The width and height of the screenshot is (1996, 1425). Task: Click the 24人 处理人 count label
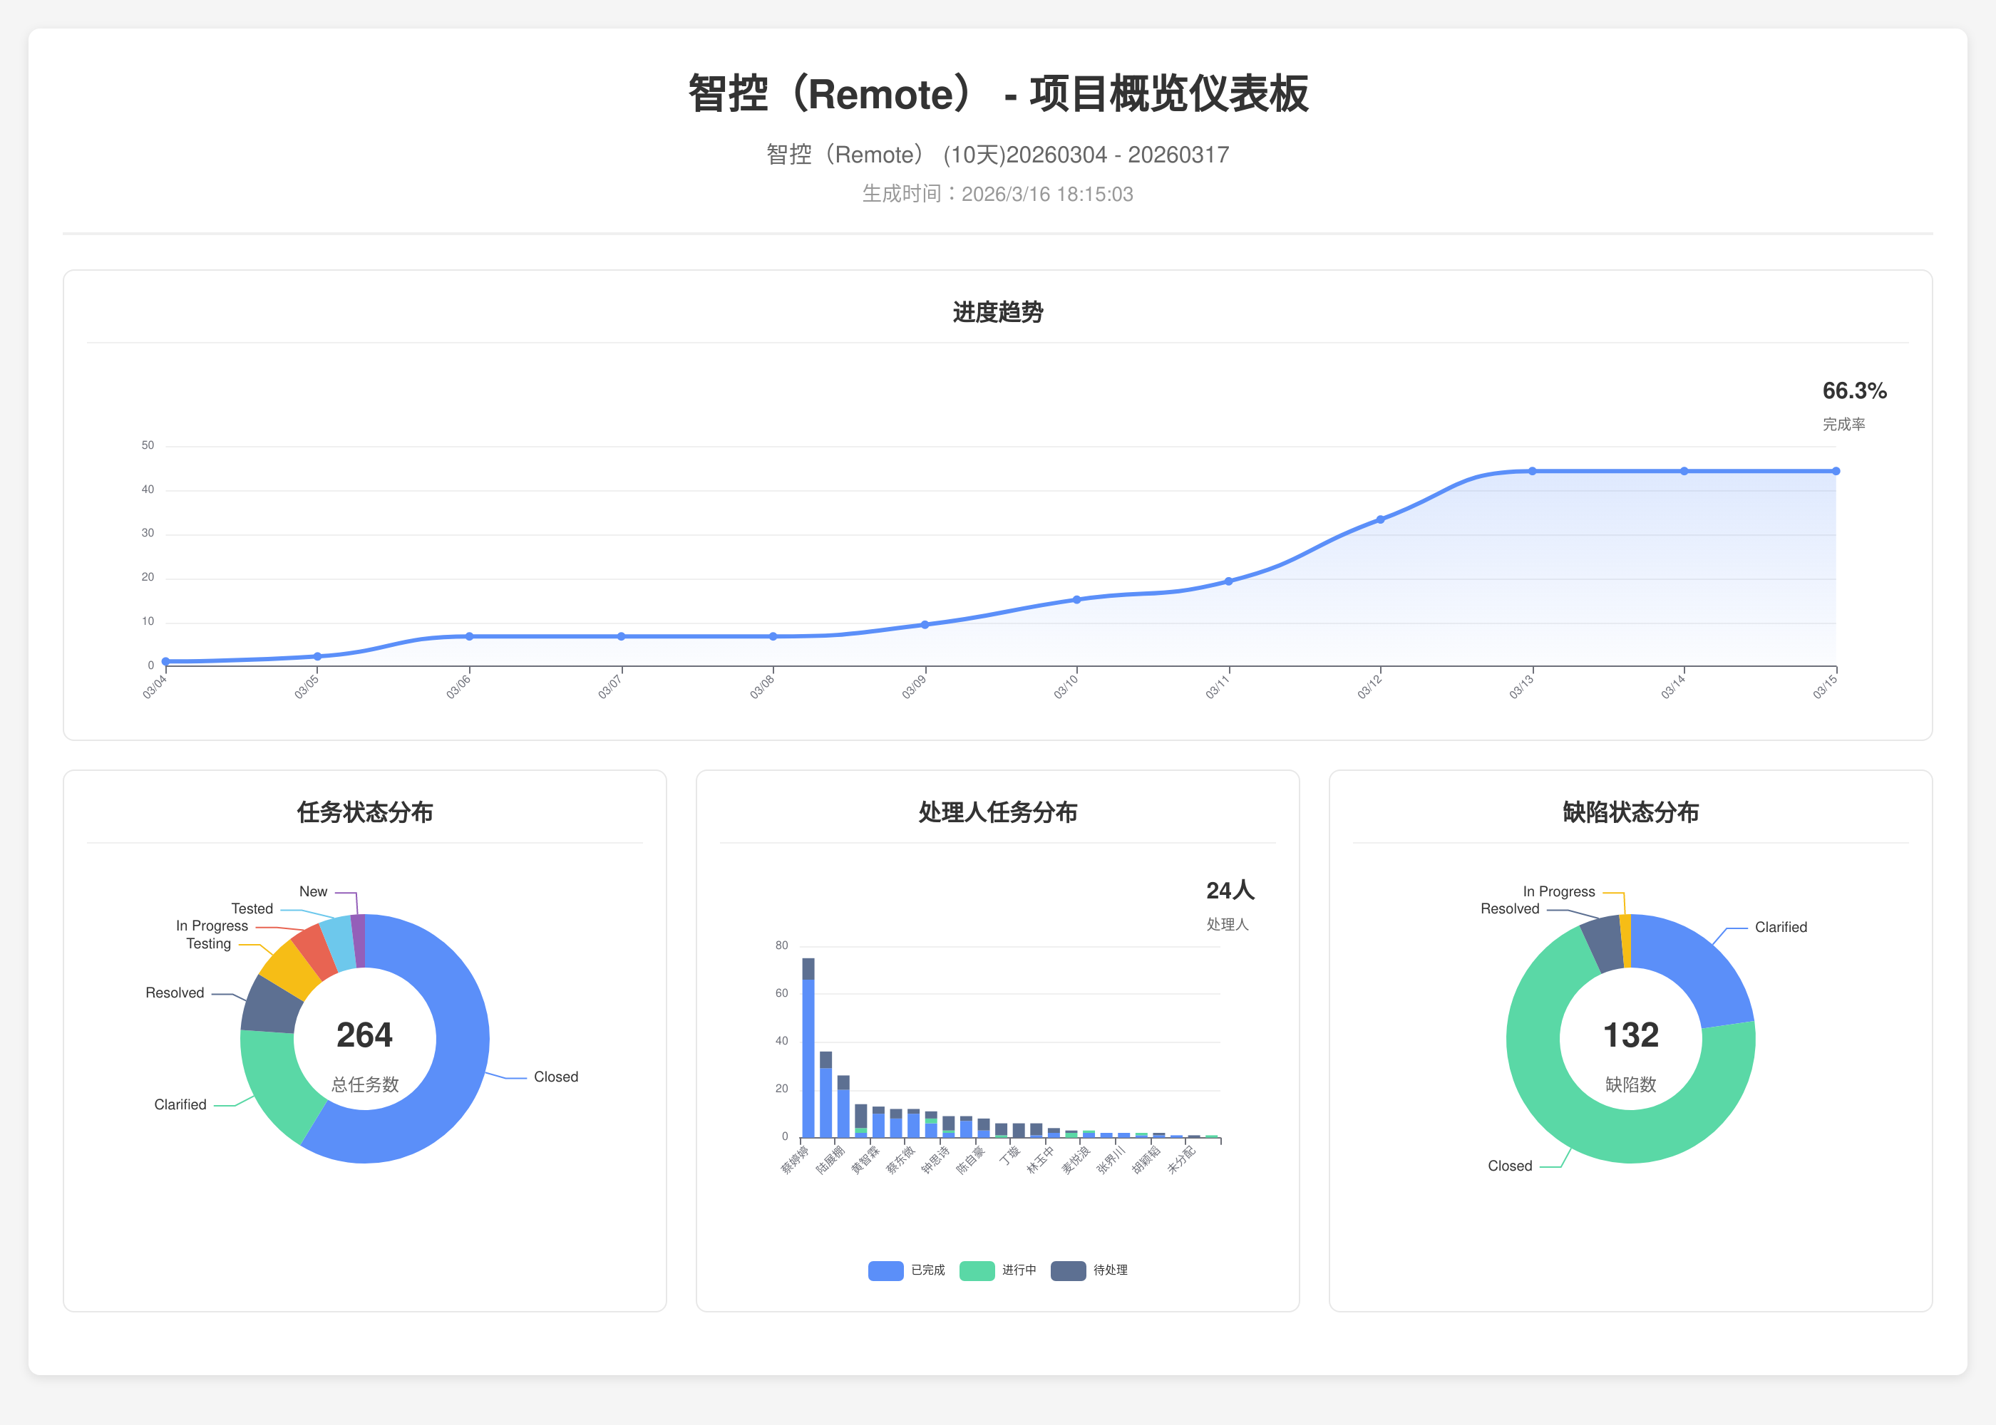(x=1229, y=891)
